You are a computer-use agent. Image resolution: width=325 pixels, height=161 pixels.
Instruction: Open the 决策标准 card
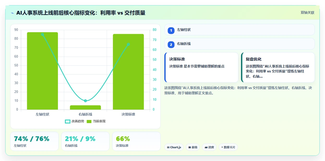[201, 67]
